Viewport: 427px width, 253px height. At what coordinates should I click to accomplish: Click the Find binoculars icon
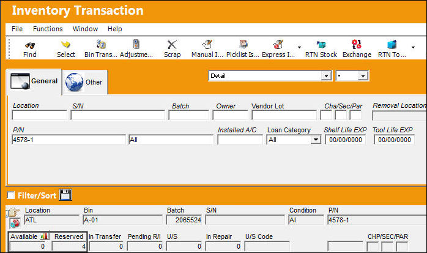[30, 45]
